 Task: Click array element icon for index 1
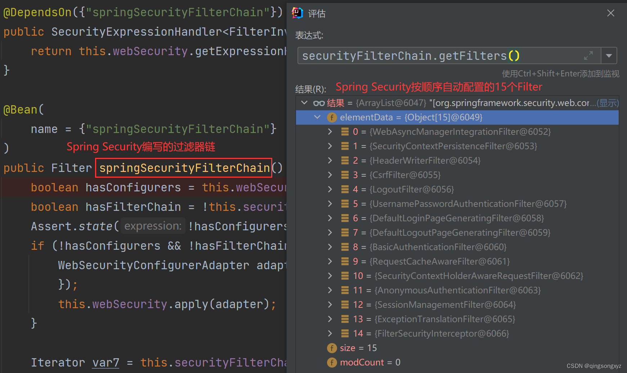pyautogui.click(x=345, y=146)
